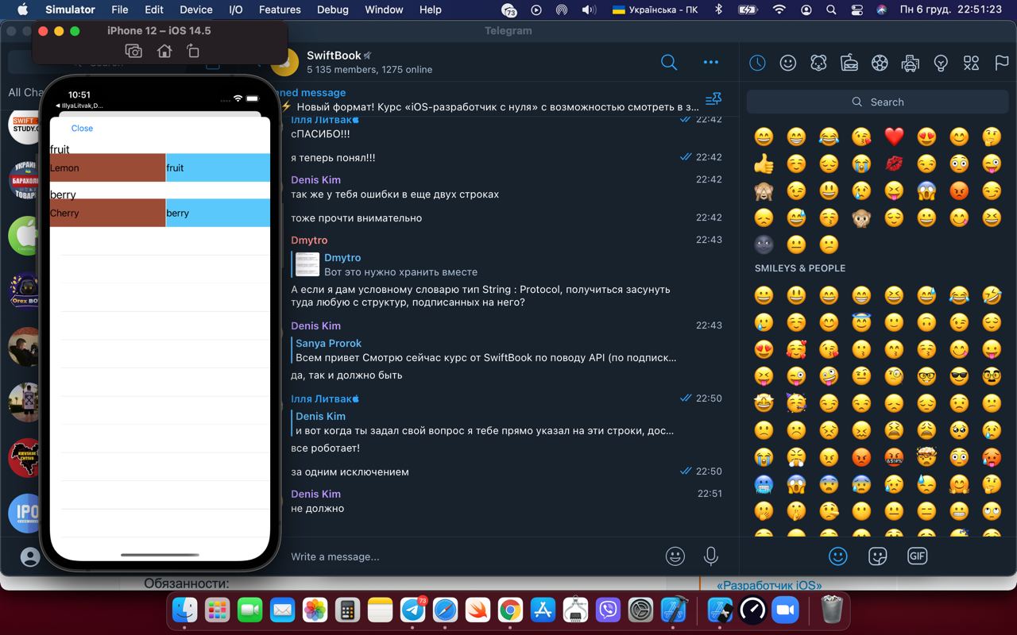This screenshot has height=635, width=1017.
Task: Select the Recent emoji clock tab
Action: coord(757,63)
